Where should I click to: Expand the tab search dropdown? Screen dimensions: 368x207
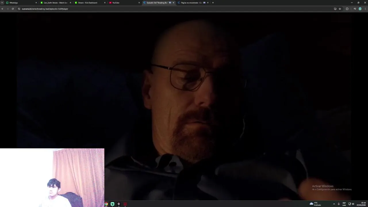click(x=2, y=3)
